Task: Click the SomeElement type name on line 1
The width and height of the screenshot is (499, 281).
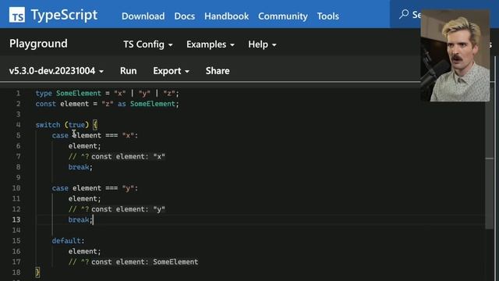Action: click(79, 94)
